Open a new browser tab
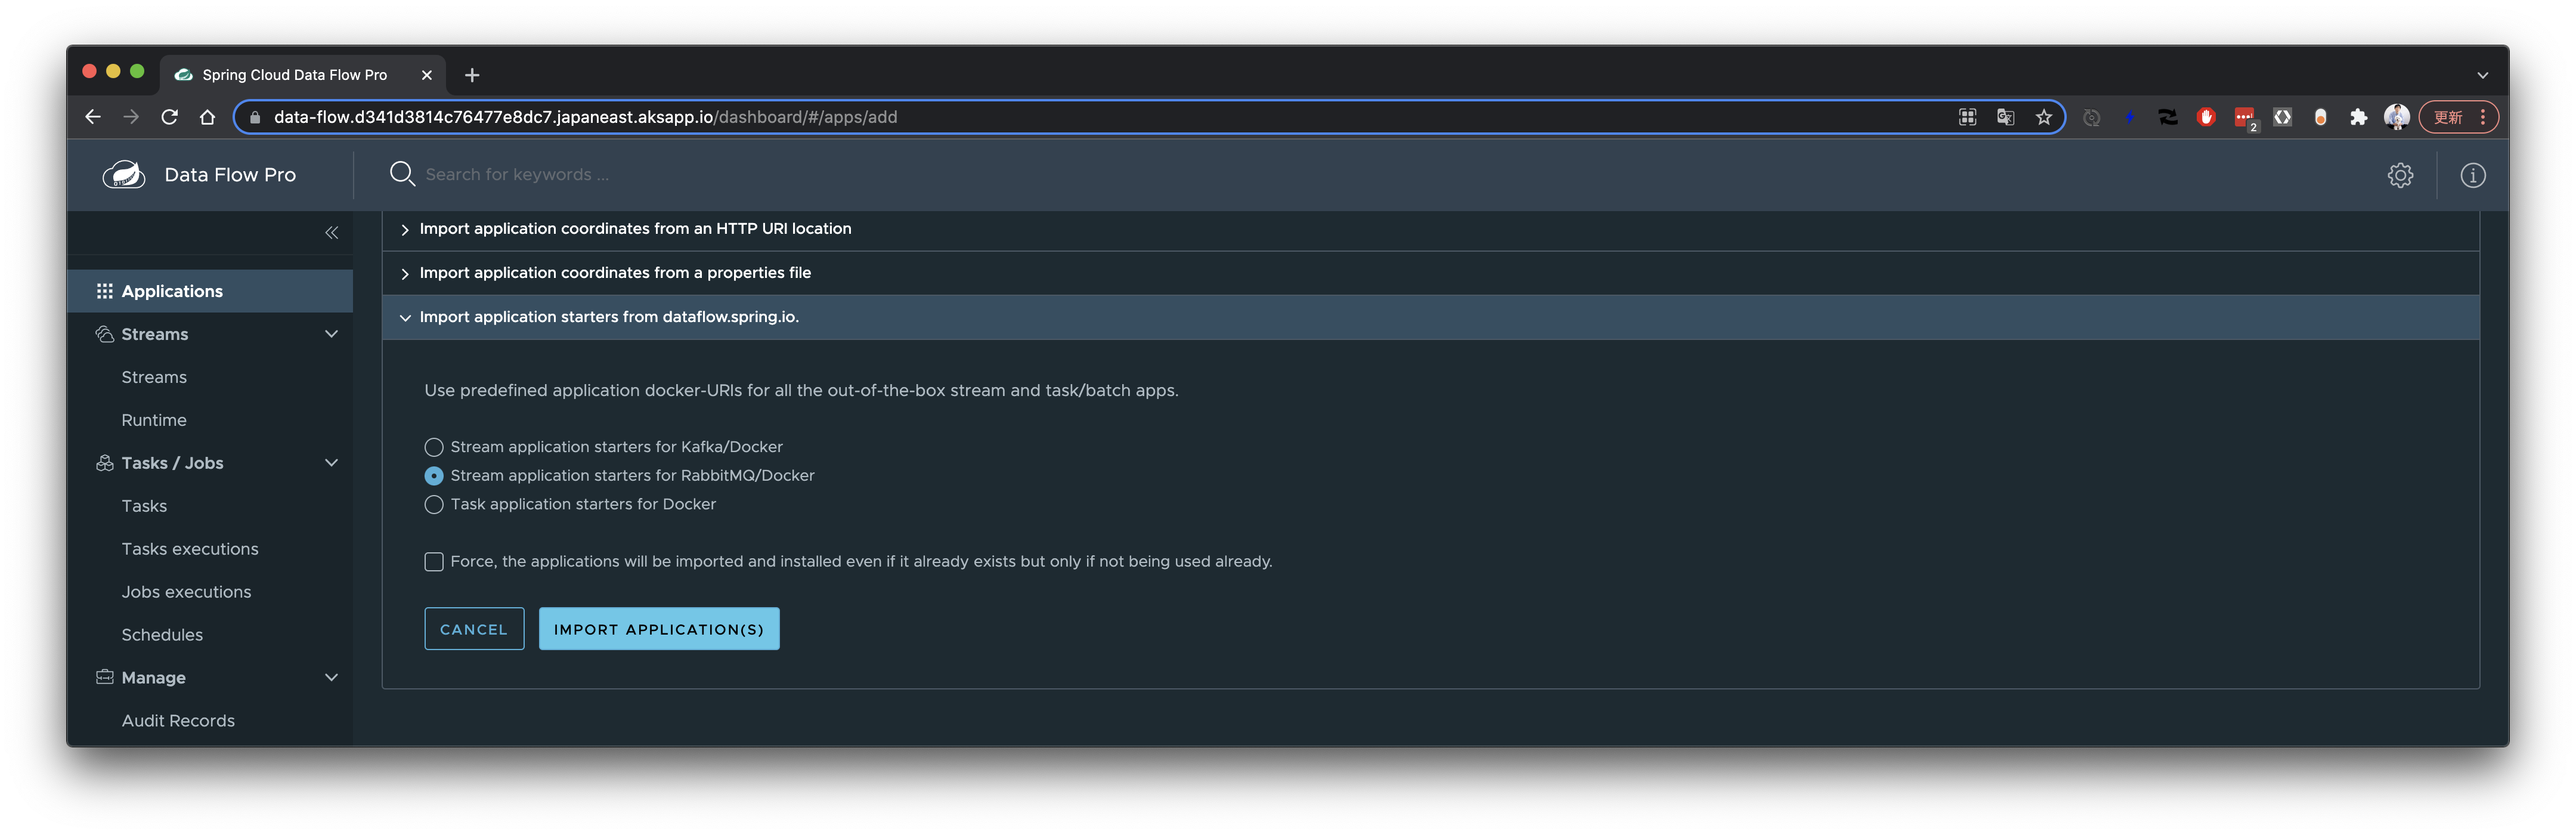This screenshot has width=2576, height=835. point(472,75)
